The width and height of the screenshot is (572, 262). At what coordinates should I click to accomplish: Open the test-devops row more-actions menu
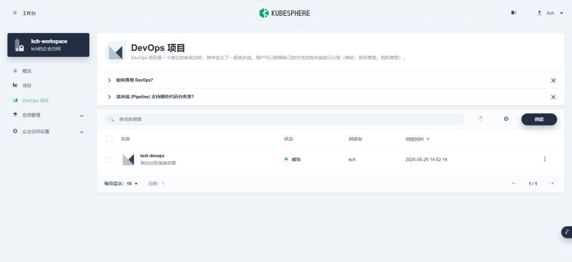click(x=545, y=159)
